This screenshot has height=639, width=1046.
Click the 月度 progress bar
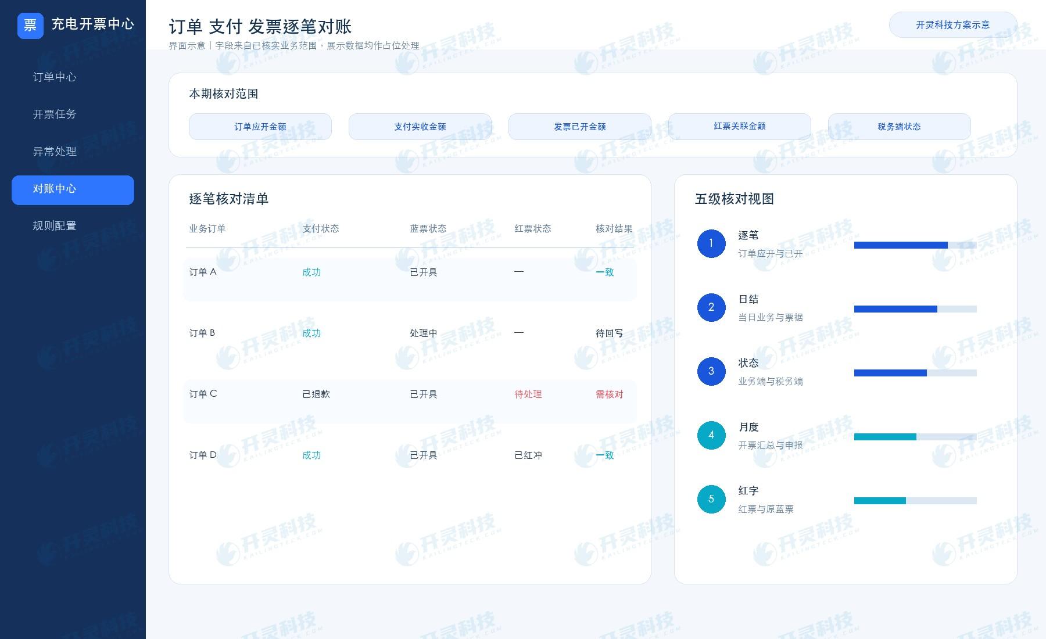915,437
